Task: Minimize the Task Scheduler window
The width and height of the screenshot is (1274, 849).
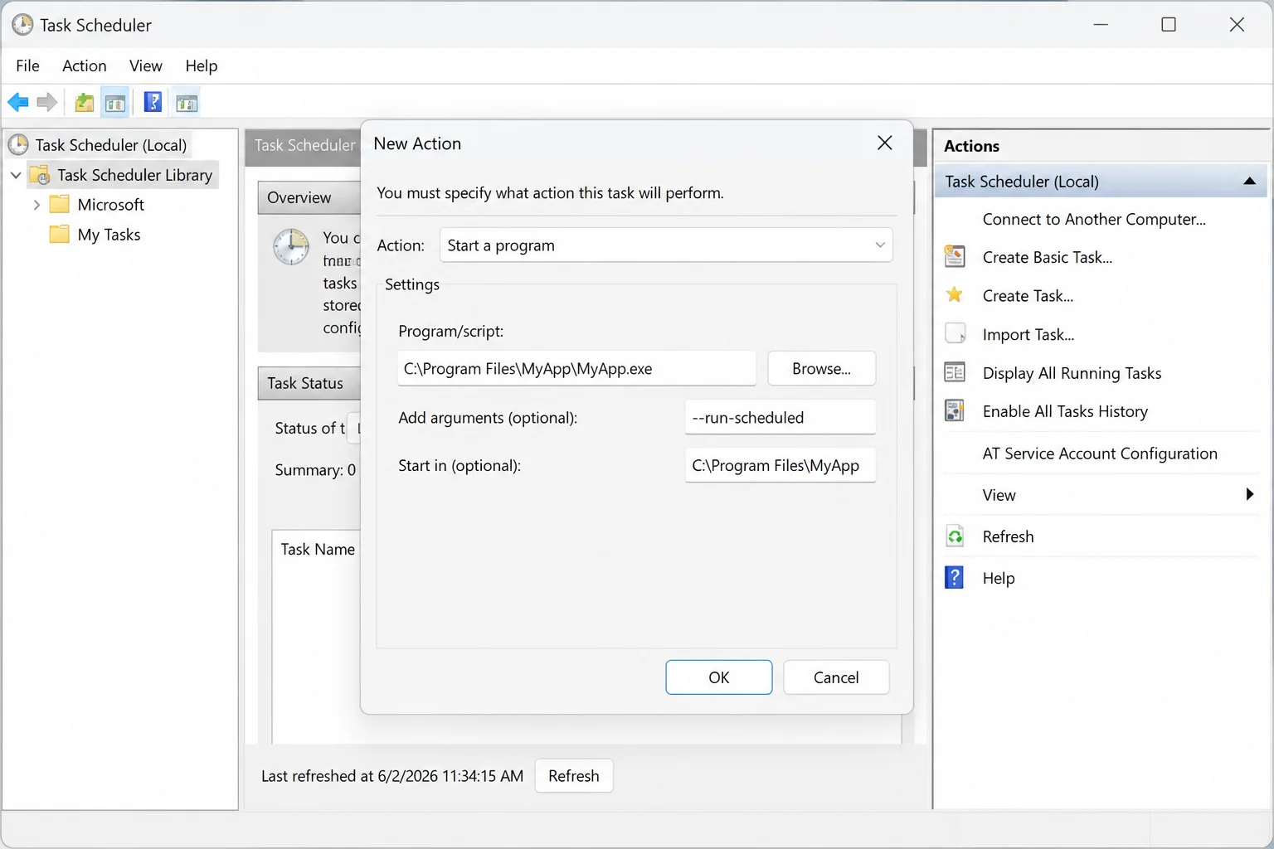Action: tap(1101, 25)
